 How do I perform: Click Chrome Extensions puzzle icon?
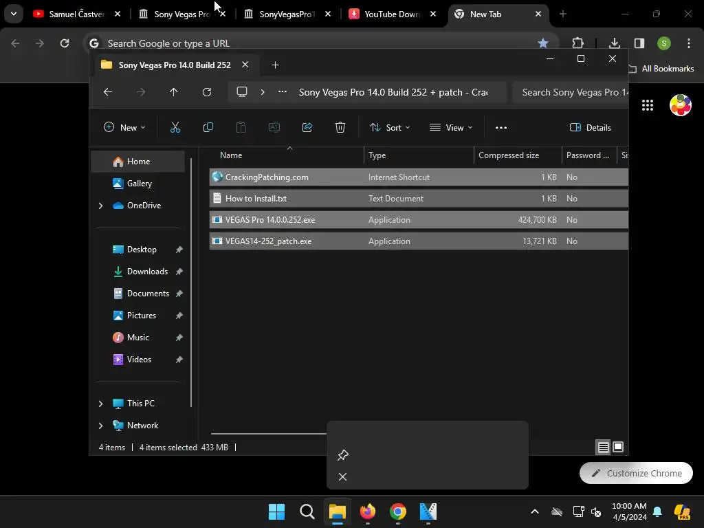click(x=577, y=43)
